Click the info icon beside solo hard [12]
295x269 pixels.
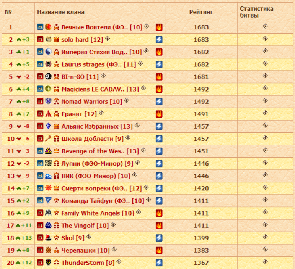[108, 39]
